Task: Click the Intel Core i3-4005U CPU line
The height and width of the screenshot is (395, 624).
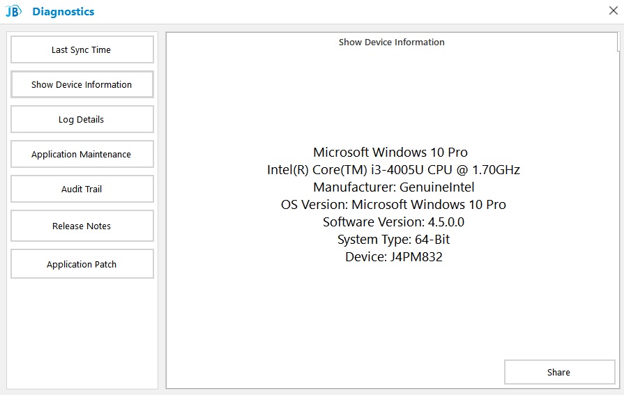Action: 394,170
